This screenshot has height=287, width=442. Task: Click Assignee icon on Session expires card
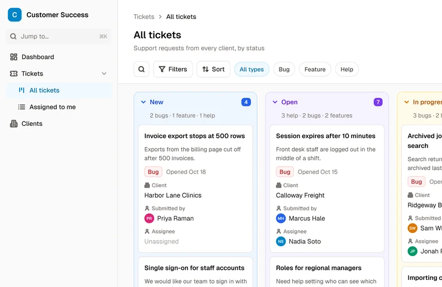278,231
